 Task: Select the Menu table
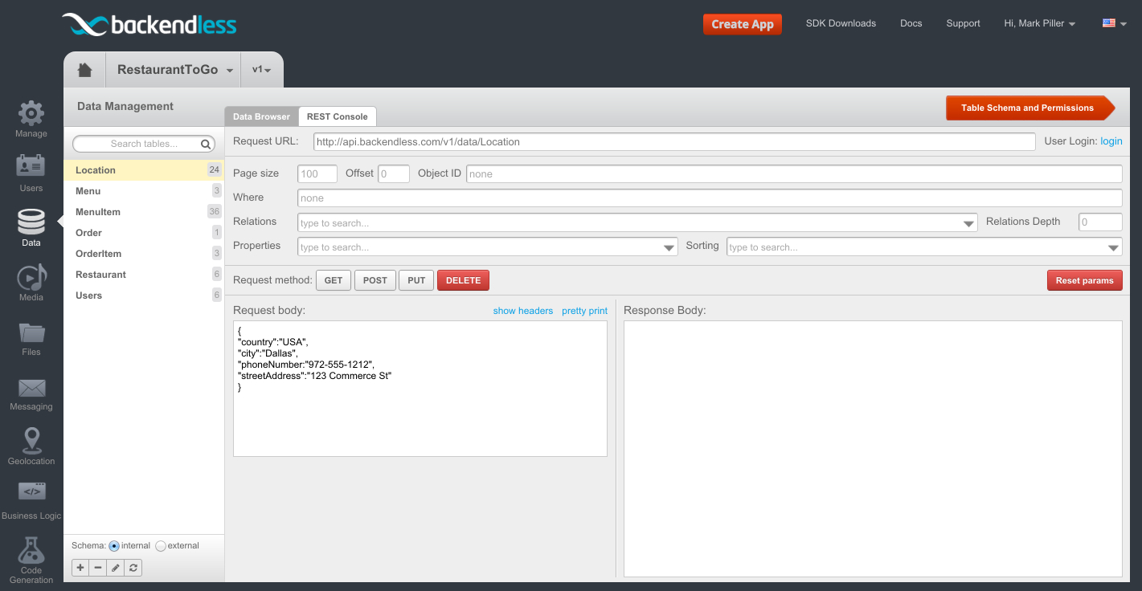(144, 191)
